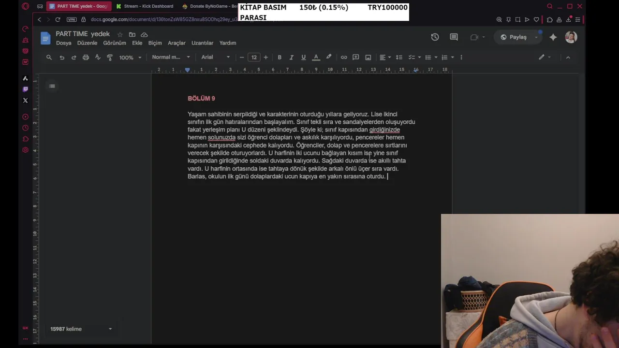The image size is (619, 348).
Task: Open the Ekle menu
Action: [137, 43]
